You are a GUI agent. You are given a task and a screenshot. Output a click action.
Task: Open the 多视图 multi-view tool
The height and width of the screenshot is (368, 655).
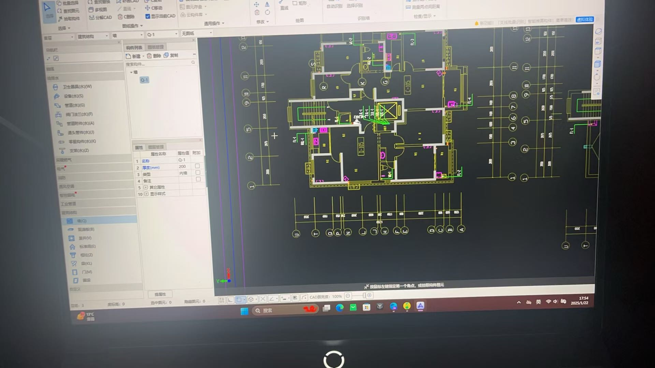coord(98,10)
